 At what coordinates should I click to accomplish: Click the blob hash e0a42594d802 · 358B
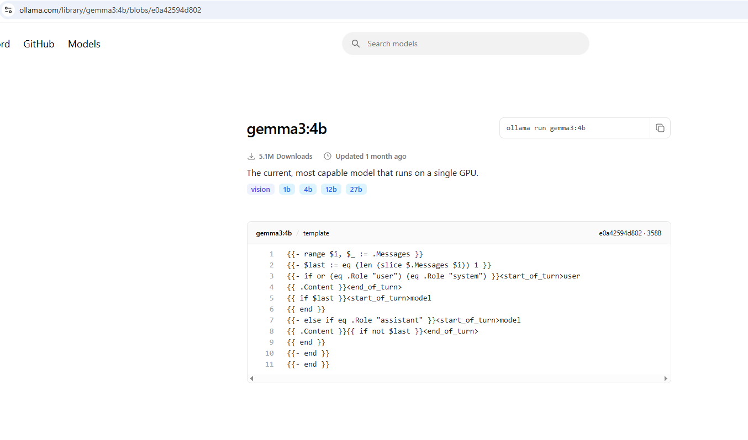click(x=630, y=233)
